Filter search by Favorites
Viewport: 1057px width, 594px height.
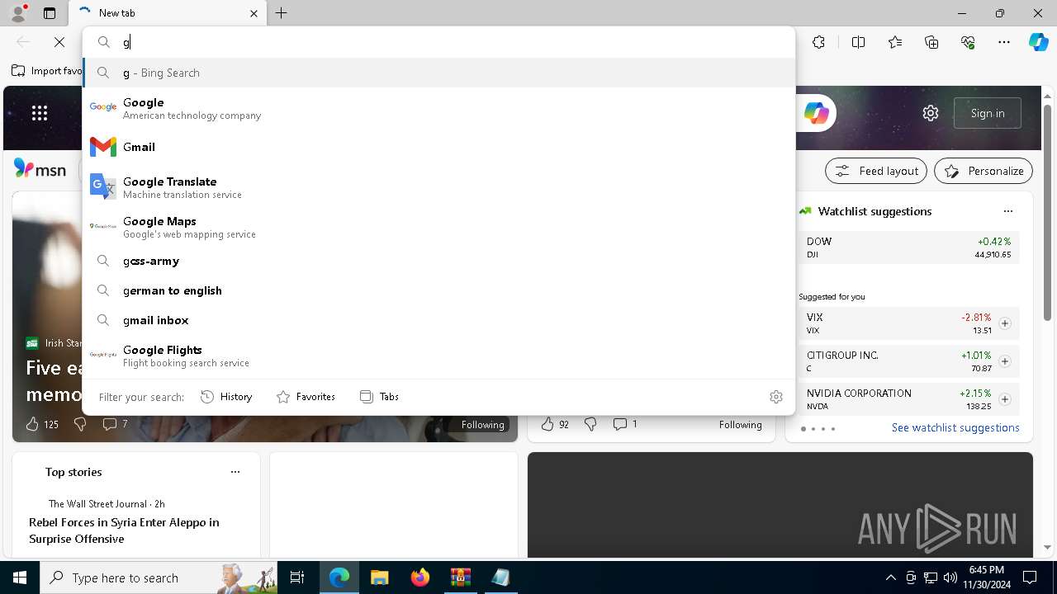tap(306, 397)
